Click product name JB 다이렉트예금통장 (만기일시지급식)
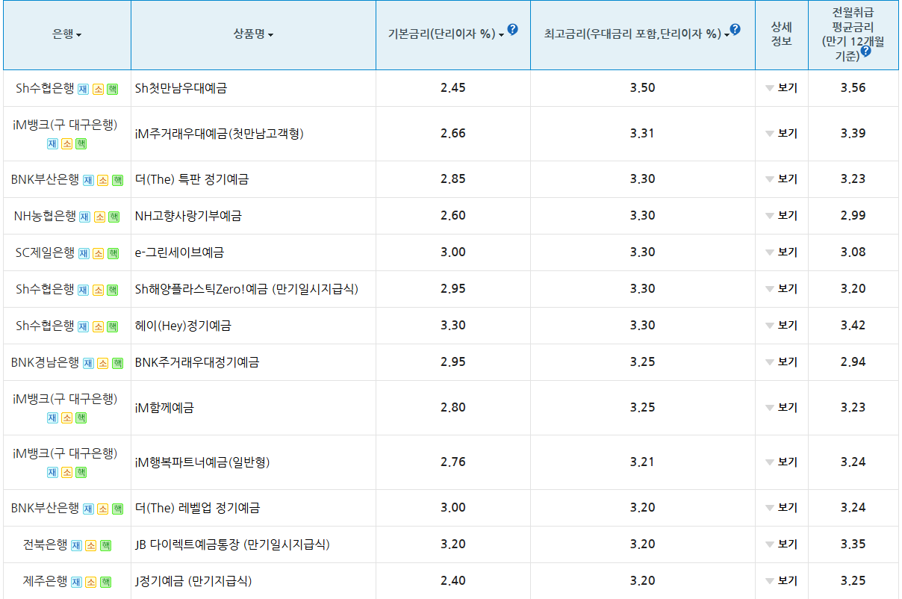The width and height of the screenshot is (902, 599). coord(232,544)
